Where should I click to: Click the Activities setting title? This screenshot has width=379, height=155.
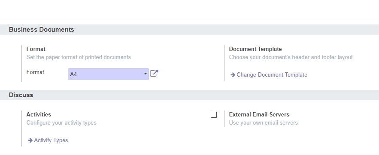(x=39, y=114)
